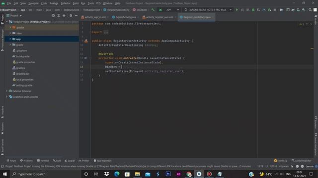Go to next highlighted error arrow in editor
Image resolution: width=318 pixels, height=178 pixels.
tap(311, 24)
